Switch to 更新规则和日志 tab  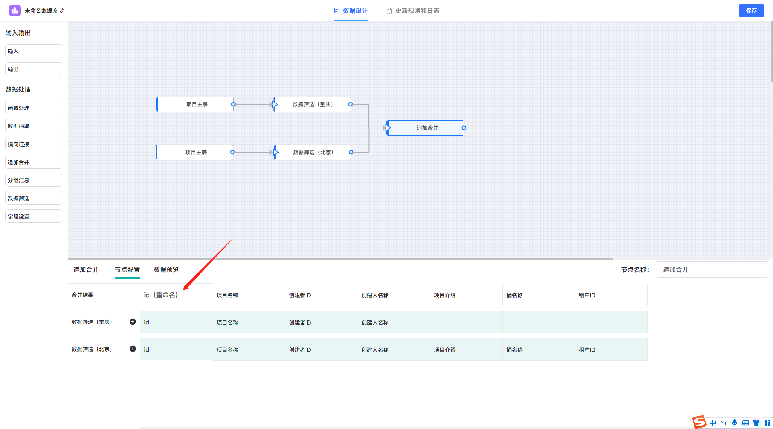pos(413,11)
